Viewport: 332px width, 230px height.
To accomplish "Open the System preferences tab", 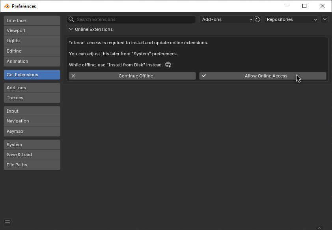I will tap(32, 145).
